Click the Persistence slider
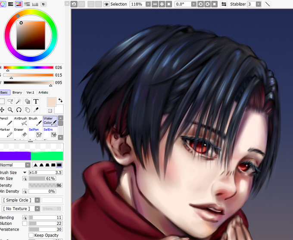 pos(45,229)
